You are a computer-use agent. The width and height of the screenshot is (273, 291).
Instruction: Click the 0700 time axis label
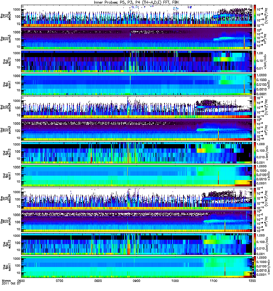(60, 280)
